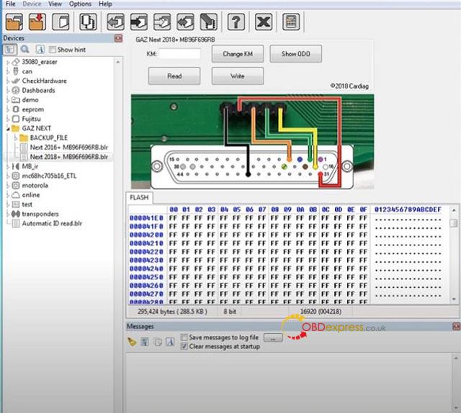
Task: Enable Save messages to log file
Action: pyautogui.click(x=184, y=337)
